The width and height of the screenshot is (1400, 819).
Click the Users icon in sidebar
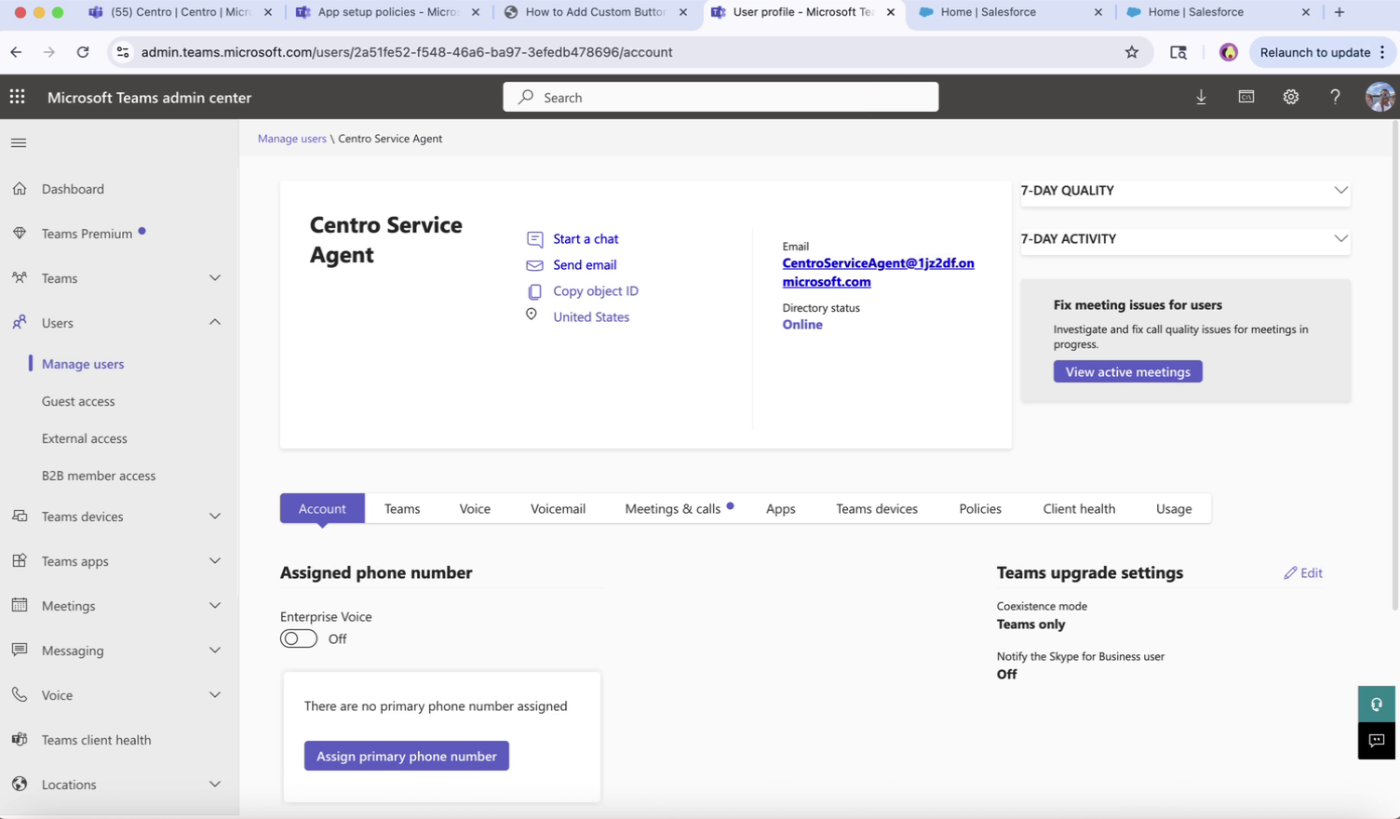20,322
